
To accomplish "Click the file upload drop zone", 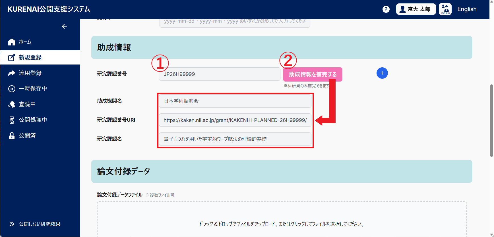I will point(282,219).
